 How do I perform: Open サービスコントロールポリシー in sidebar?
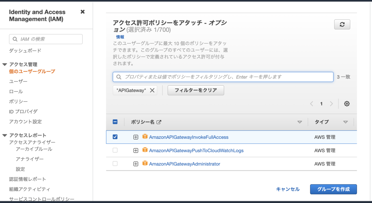42,199
